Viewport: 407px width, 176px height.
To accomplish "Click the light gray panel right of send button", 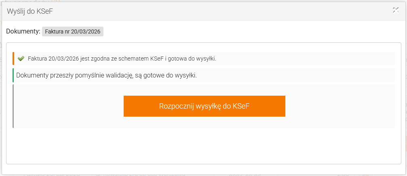I will coord(340,106).
